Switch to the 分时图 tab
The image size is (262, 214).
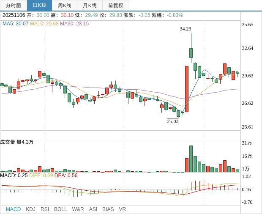(x=14, y=5)
